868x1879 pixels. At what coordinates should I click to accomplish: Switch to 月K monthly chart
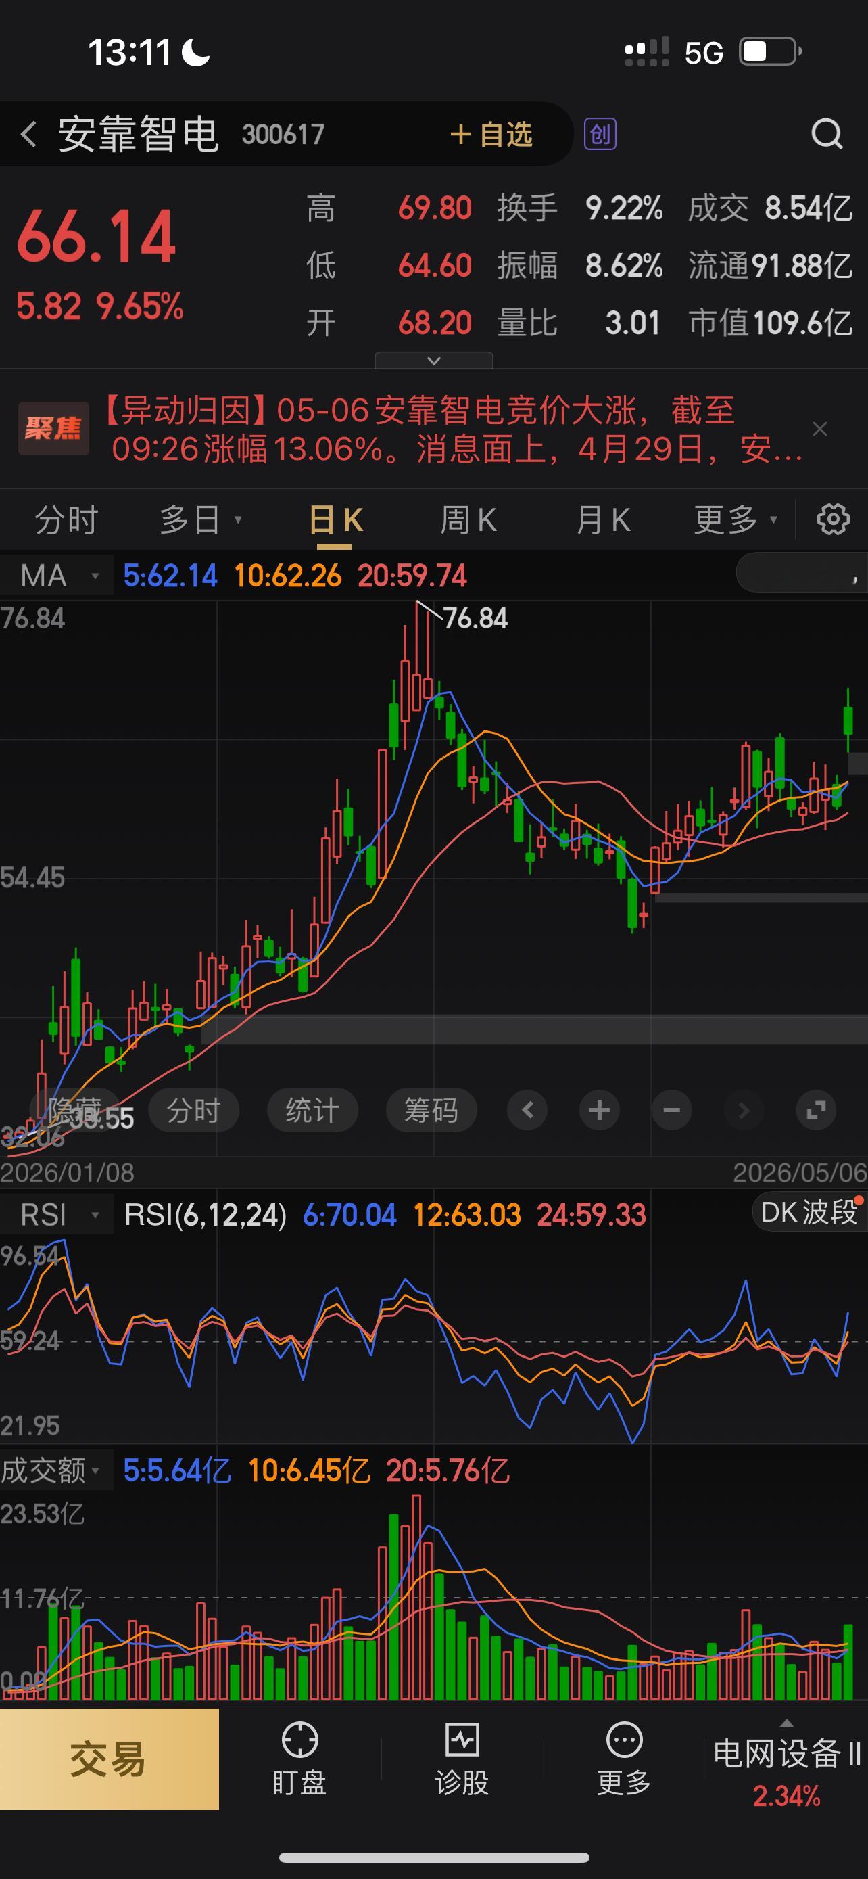603,520
